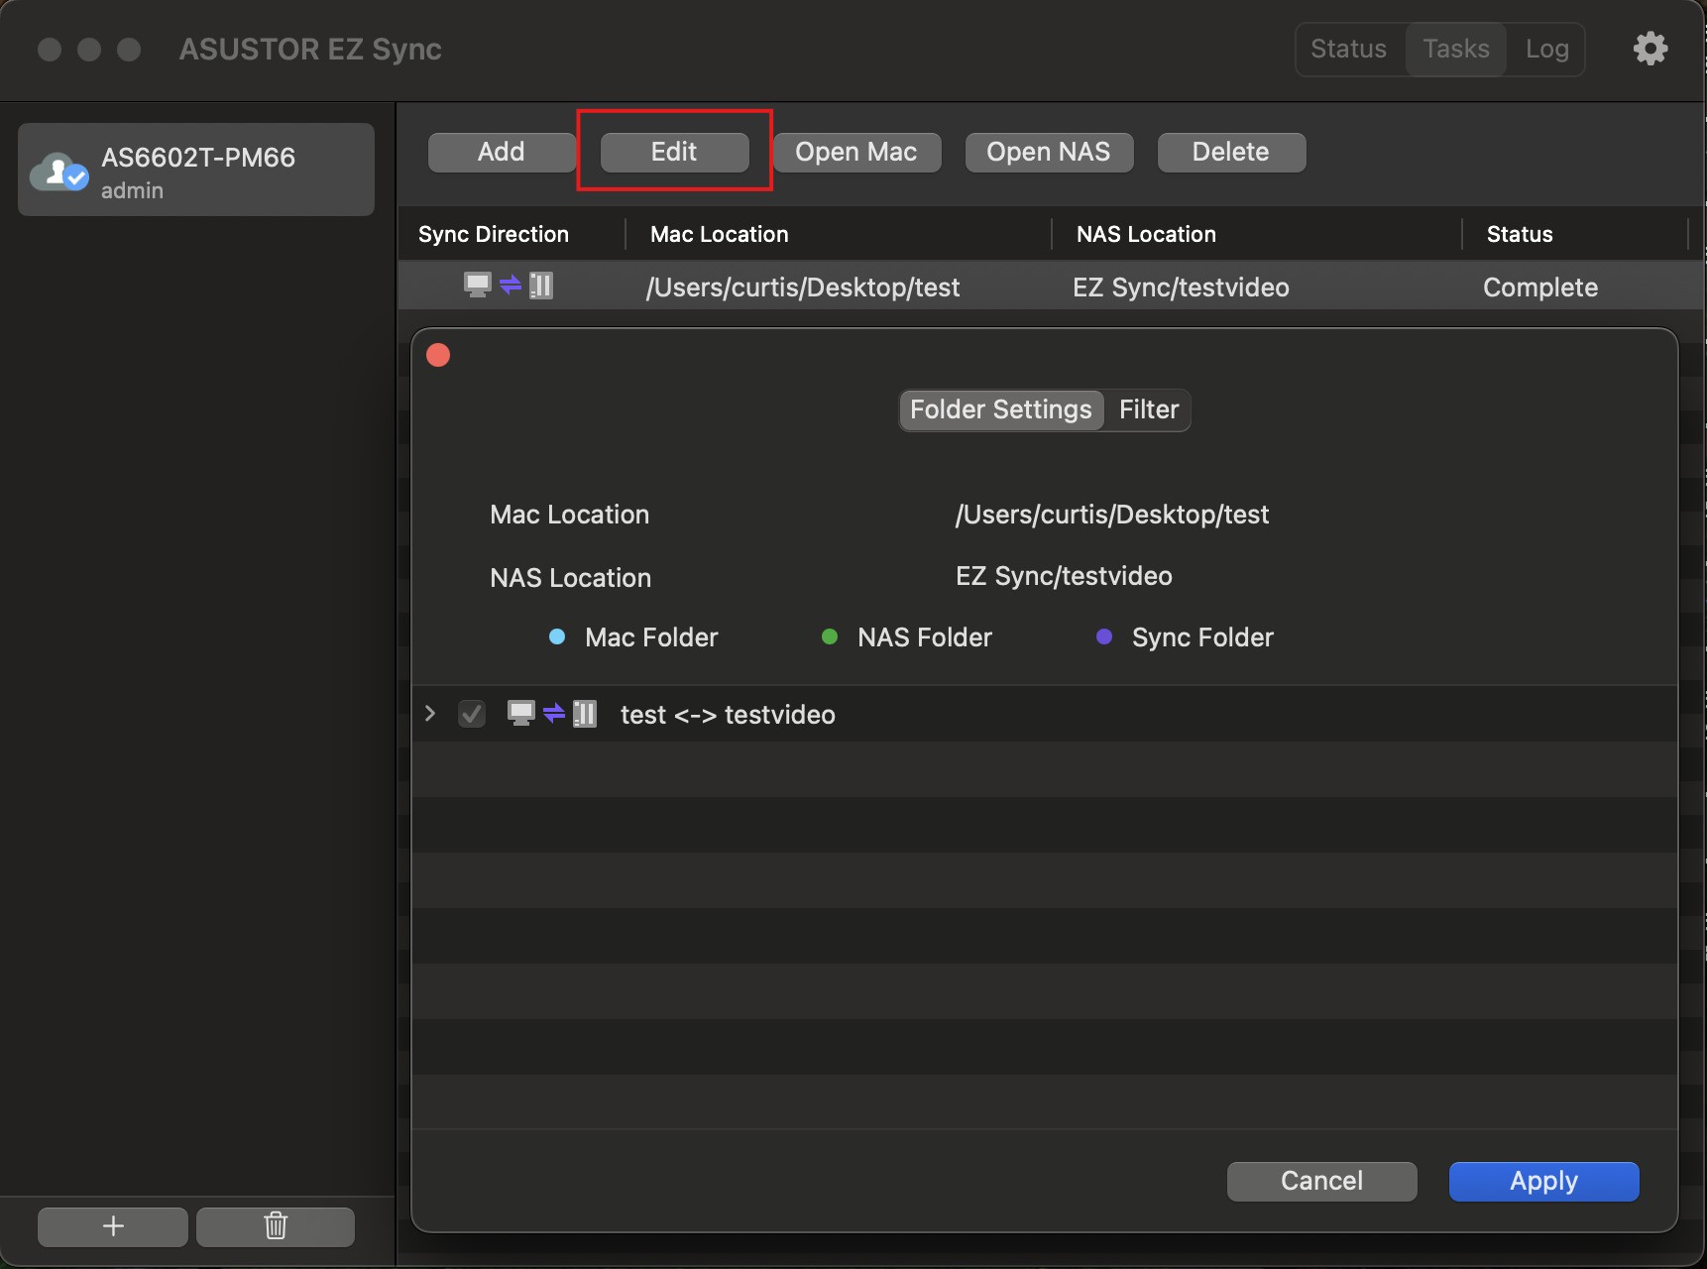Open settings with the gear icon
Screen dimensions: 1707x1269
click(1650, 49)
